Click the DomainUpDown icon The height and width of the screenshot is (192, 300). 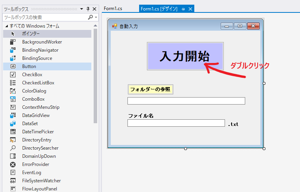(x=13, y=156)
